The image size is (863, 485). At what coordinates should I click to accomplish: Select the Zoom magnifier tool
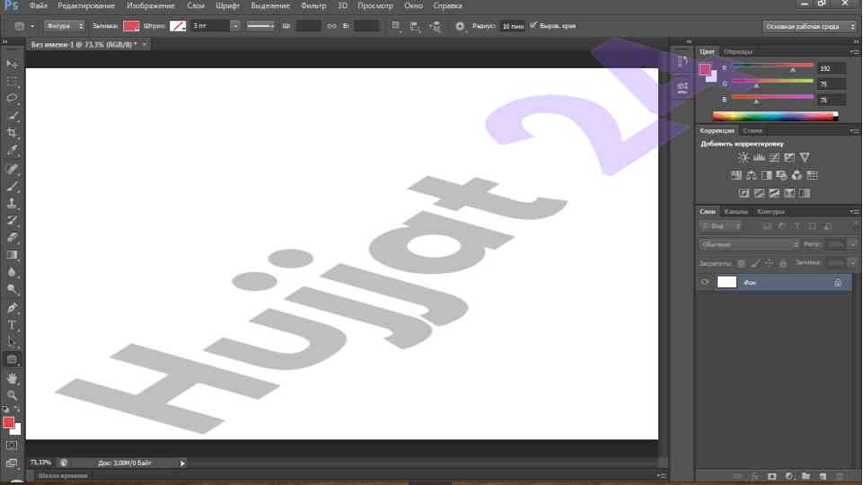[13, 394]
